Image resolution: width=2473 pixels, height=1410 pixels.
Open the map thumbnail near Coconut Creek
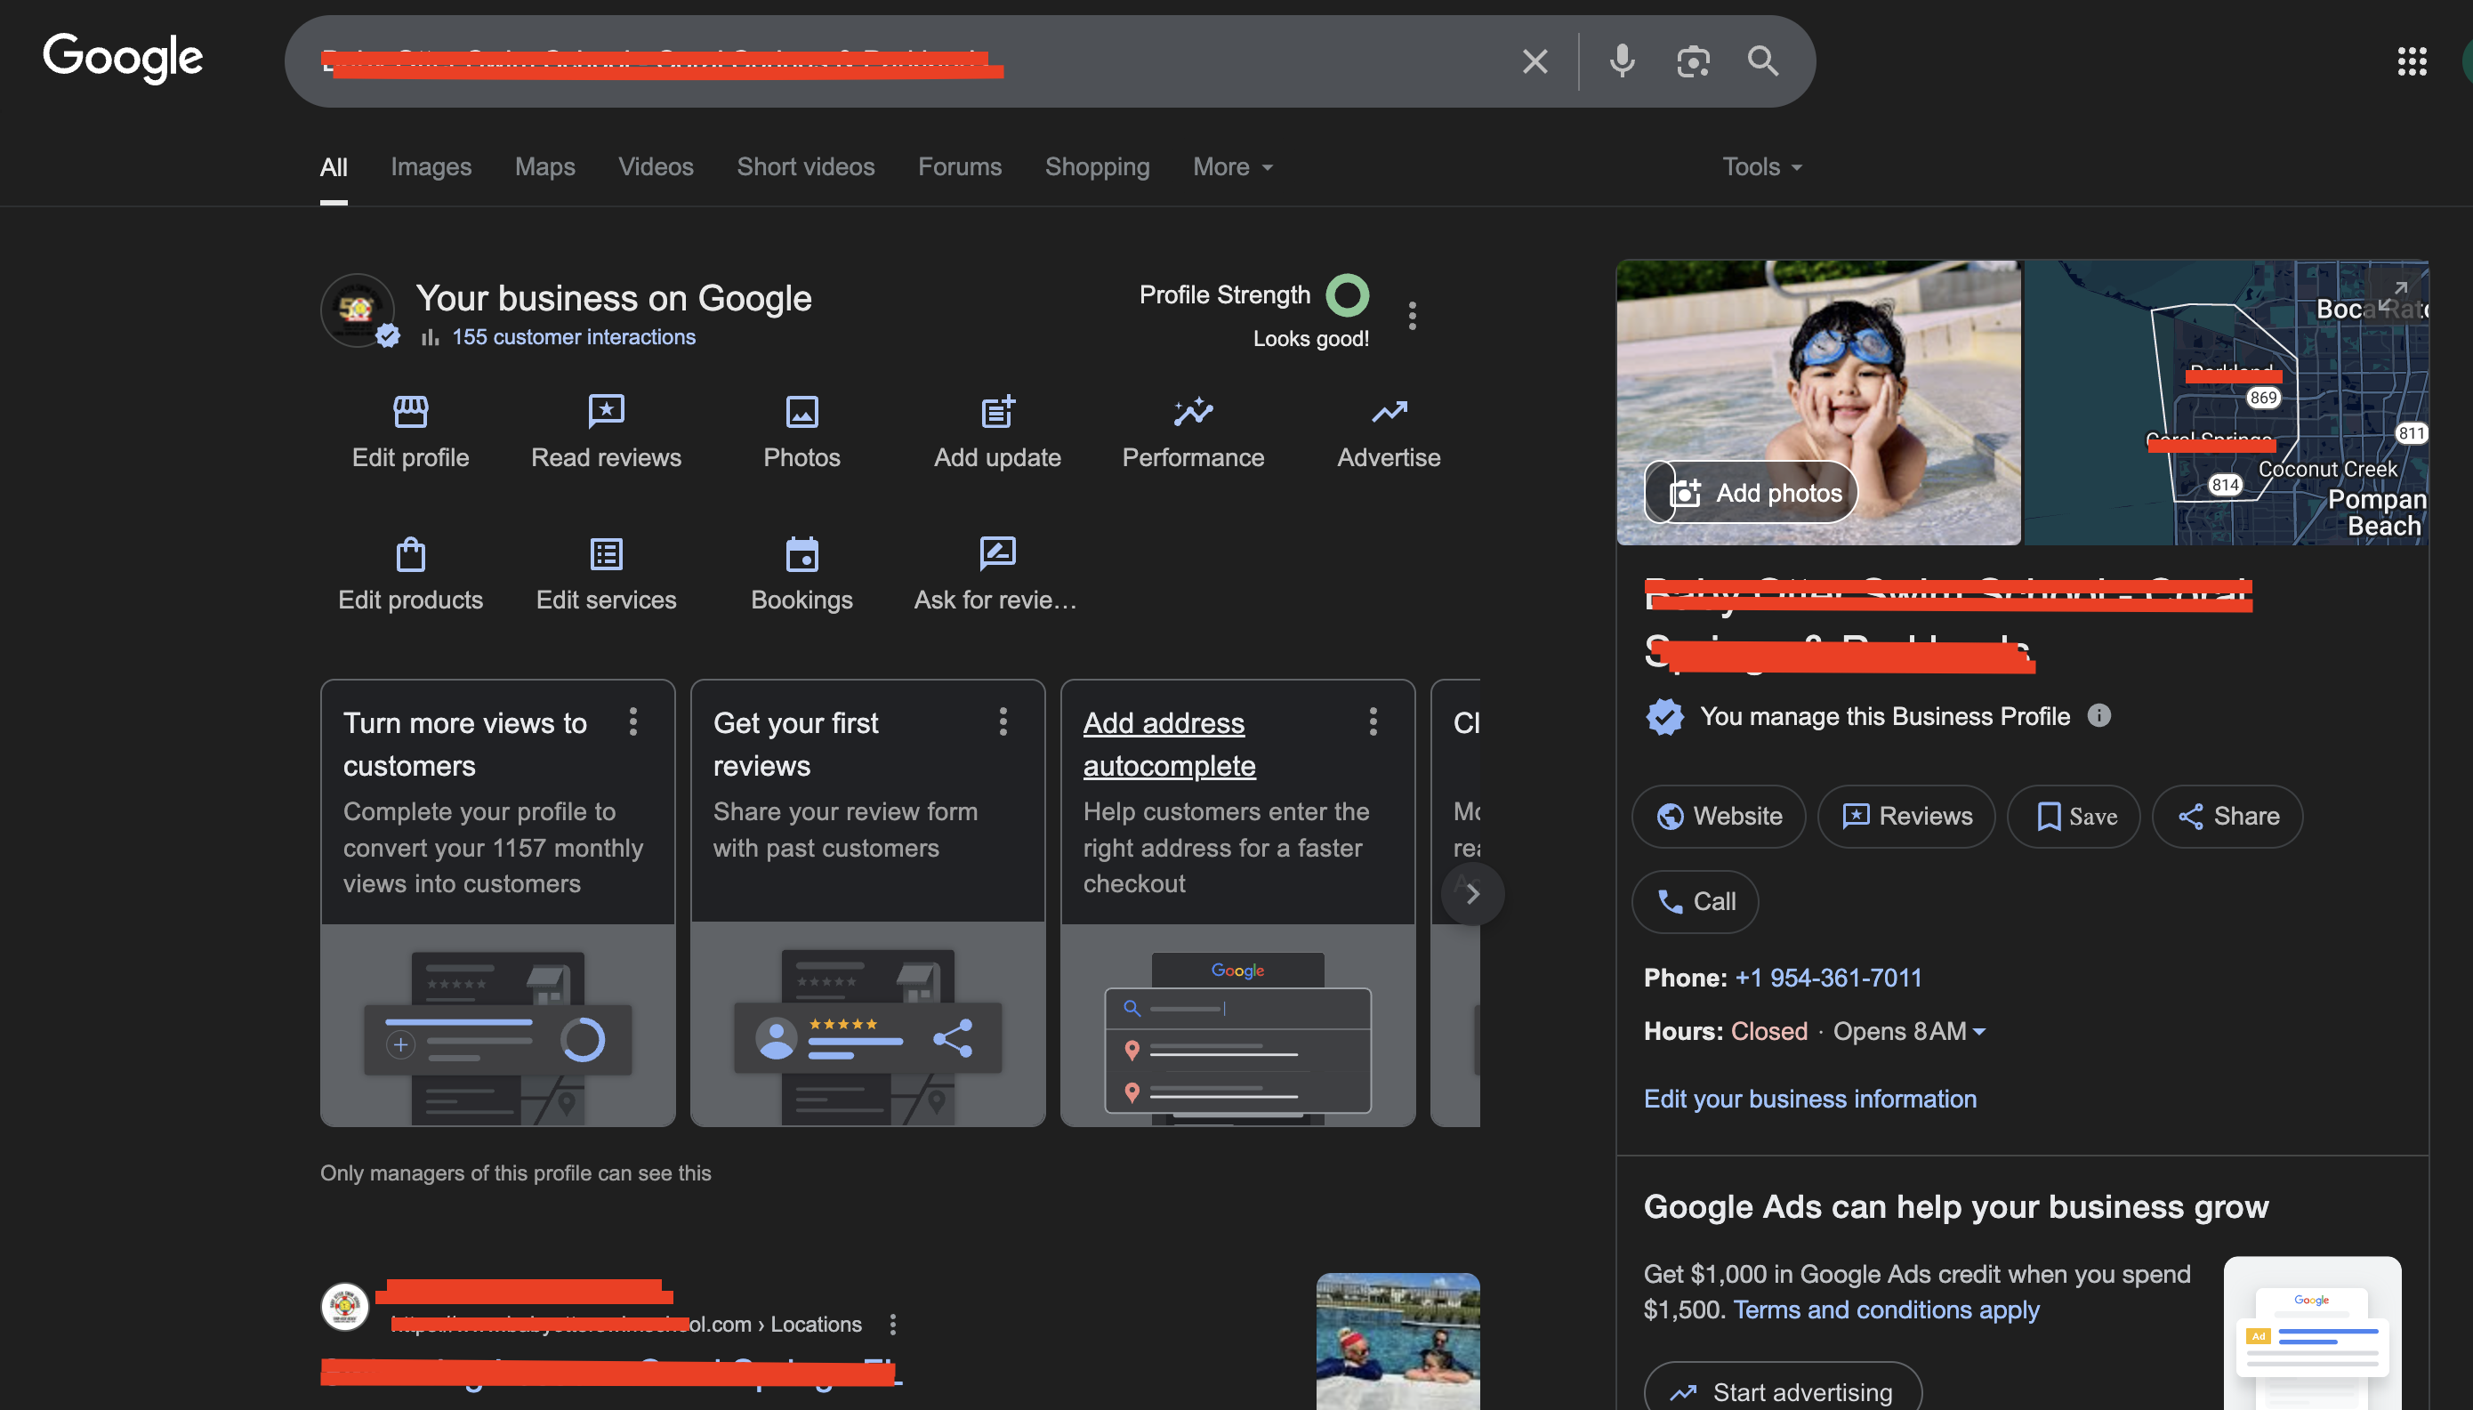2225,402
